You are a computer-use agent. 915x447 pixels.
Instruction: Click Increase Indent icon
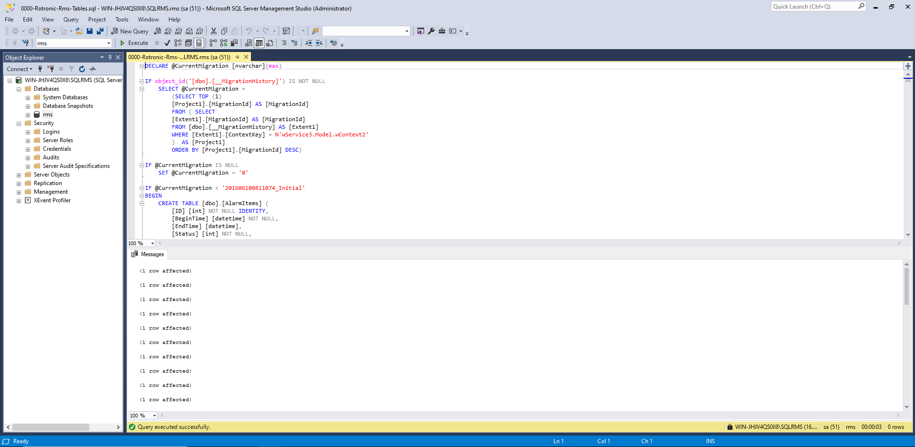pos(319,43)
